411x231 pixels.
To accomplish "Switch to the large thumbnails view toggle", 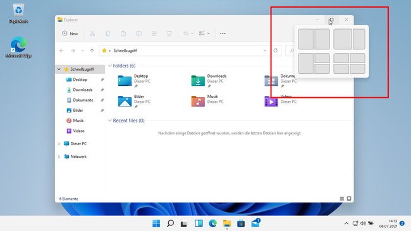I will pyautogui.click(x=349, y=199).
